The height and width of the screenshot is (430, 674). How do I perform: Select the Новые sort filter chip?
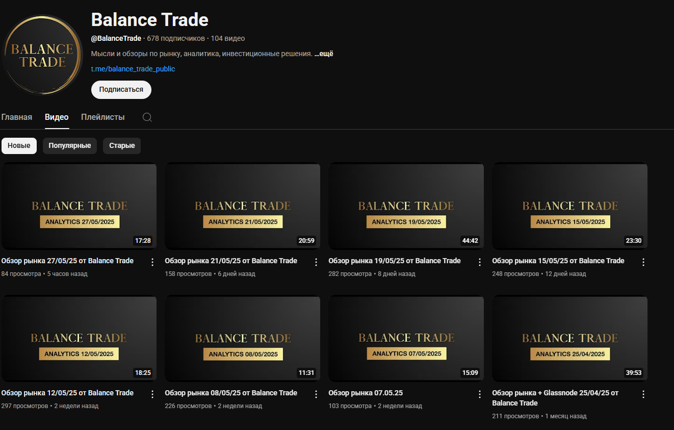19,146
